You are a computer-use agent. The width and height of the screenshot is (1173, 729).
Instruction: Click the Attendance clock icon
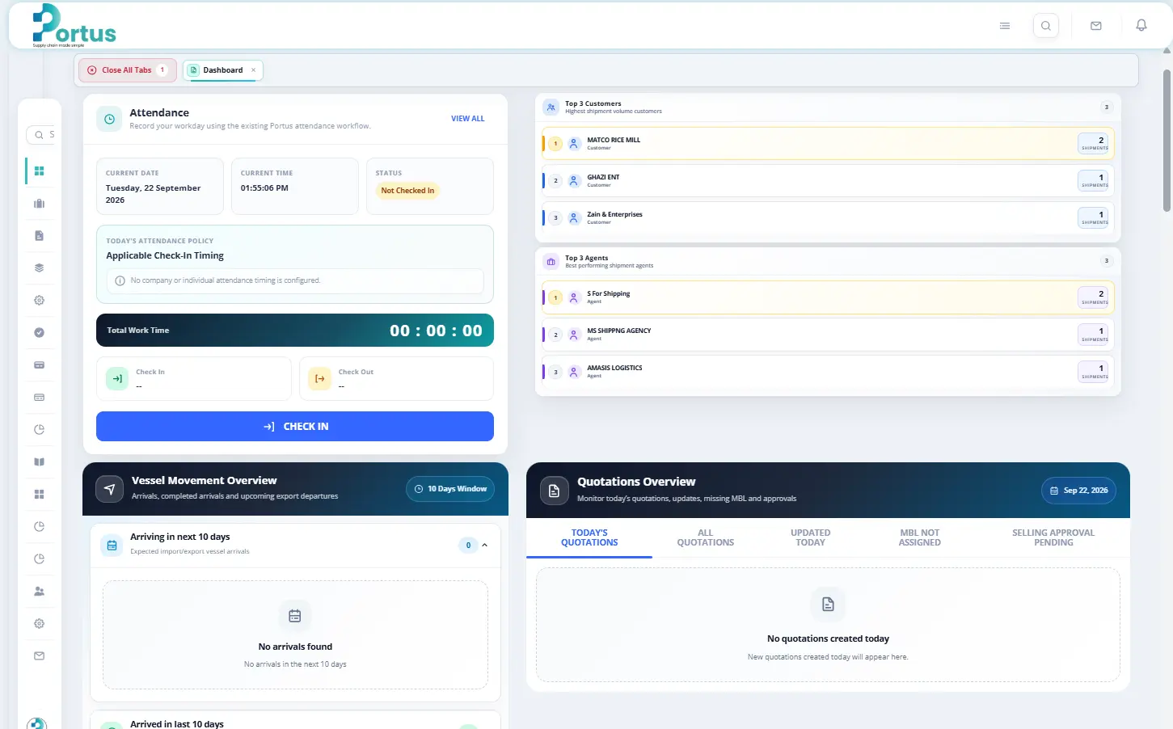(109, 119)
